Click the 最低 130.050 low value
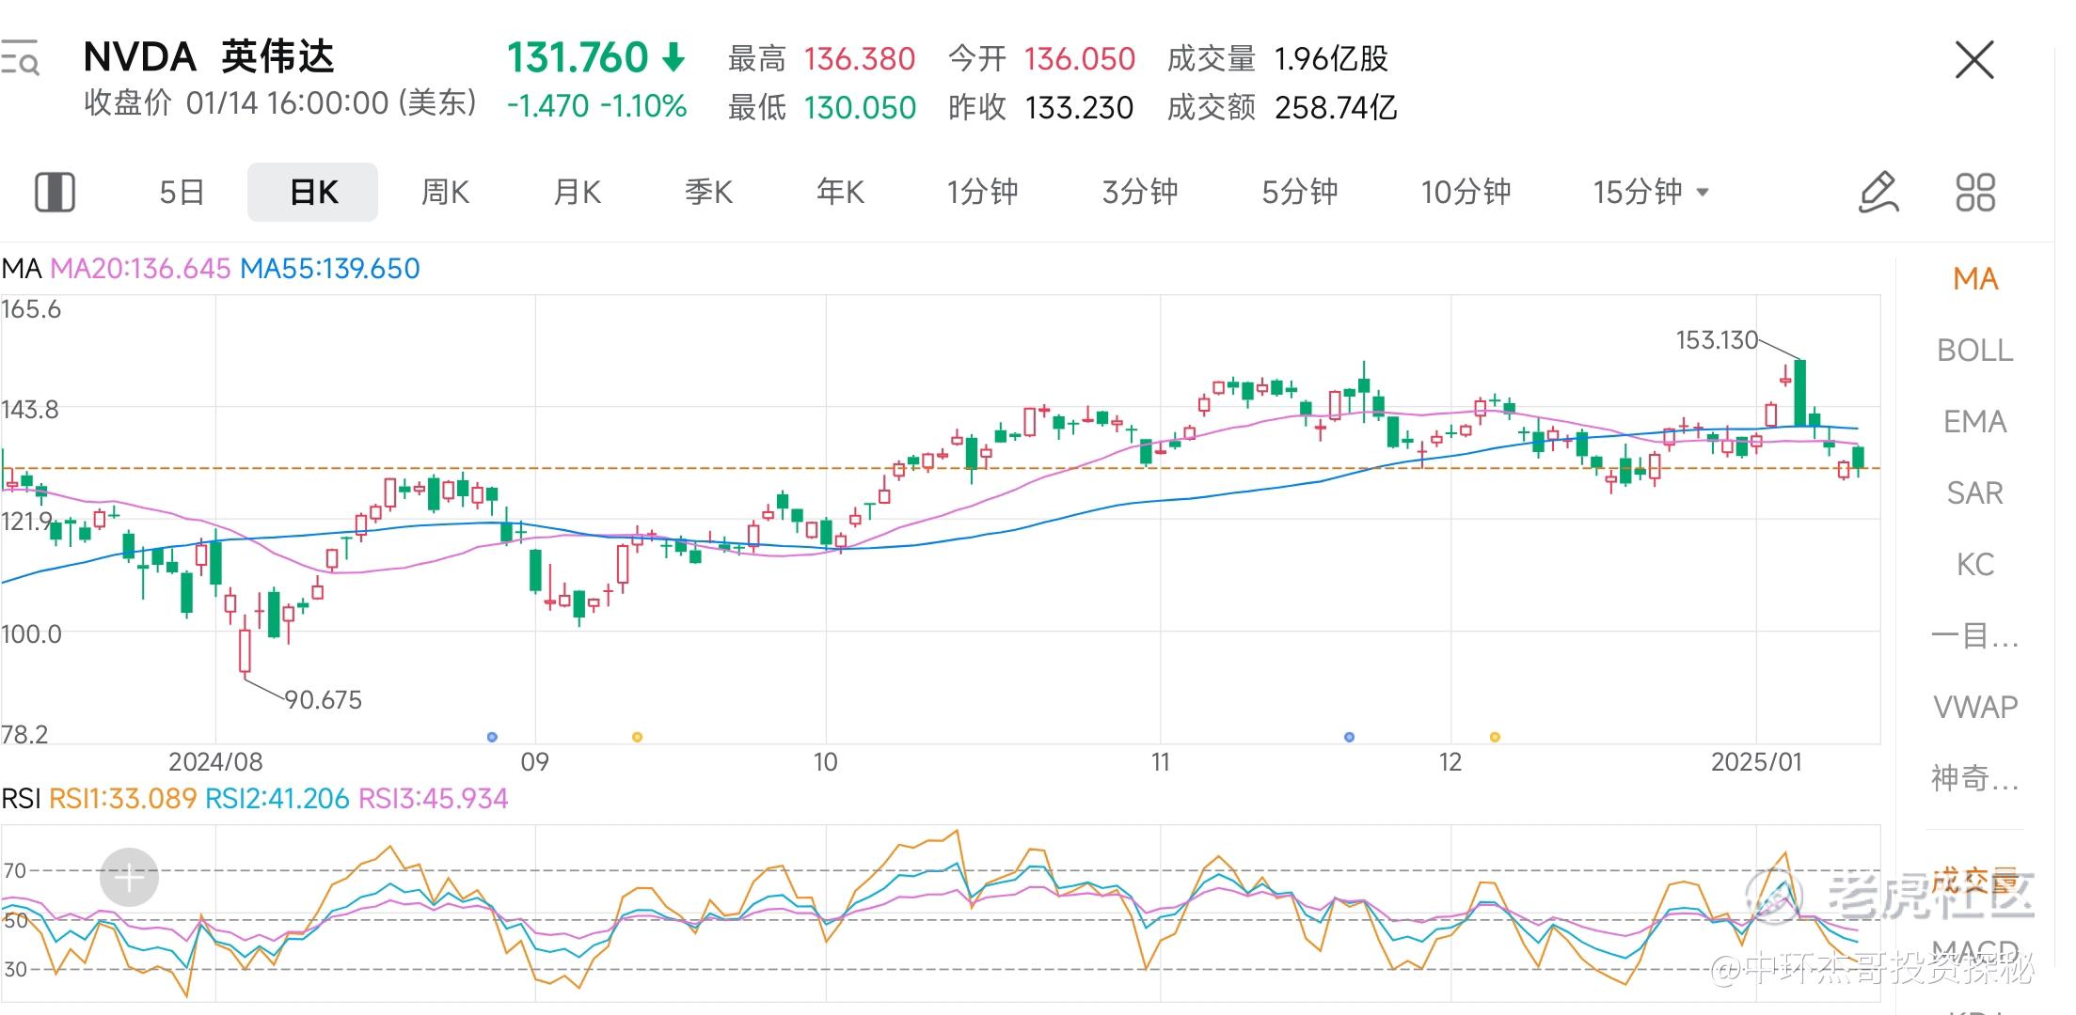The height and width of the screenshot is (1015, 2076). [x=821, y=108]
